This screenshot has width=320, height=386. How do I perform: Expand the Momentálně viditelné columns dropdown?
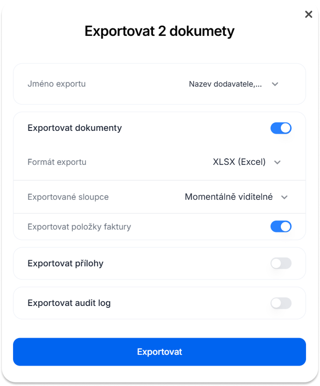[x=236, y=197]
